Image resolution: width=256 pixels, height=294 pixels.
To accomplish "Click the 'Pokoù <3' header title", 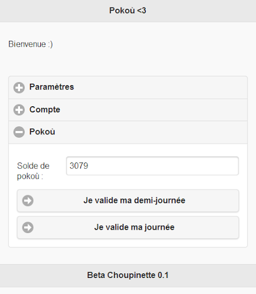I will [128, 10].
